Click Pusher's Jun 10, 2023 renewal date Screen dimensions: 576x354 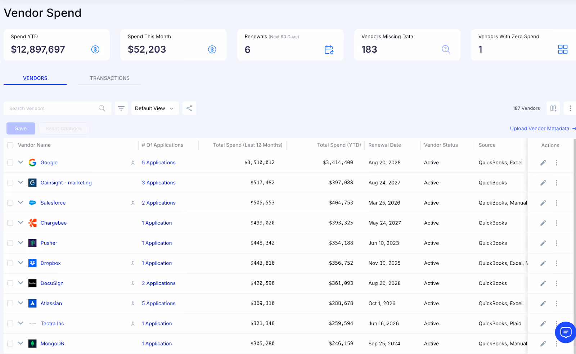point(384,243)
